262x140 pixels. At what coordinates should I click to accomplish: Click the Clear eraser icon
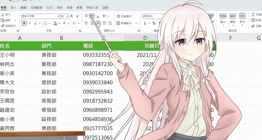253,26
